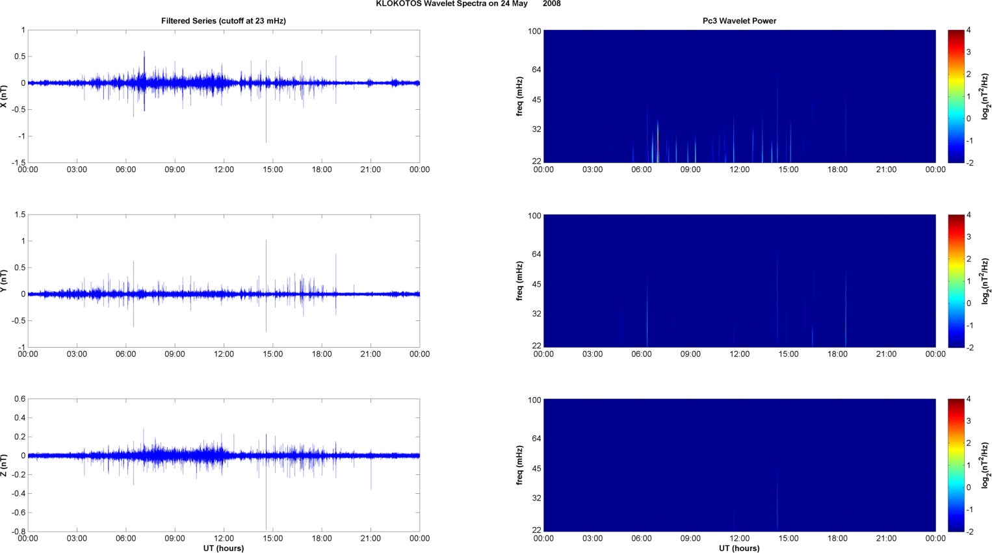Click the top wavelet power spectrogram

(x=739, y=96)
